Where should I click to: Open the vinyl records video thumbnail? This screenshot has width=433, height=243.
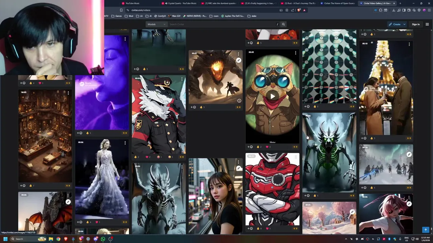click(329, 66)
